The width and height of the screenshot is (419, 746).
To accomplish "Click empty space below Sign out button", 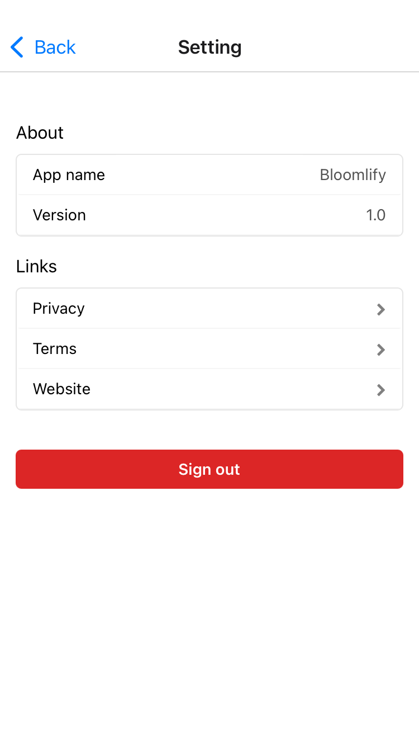I will [x=209, y=615].
